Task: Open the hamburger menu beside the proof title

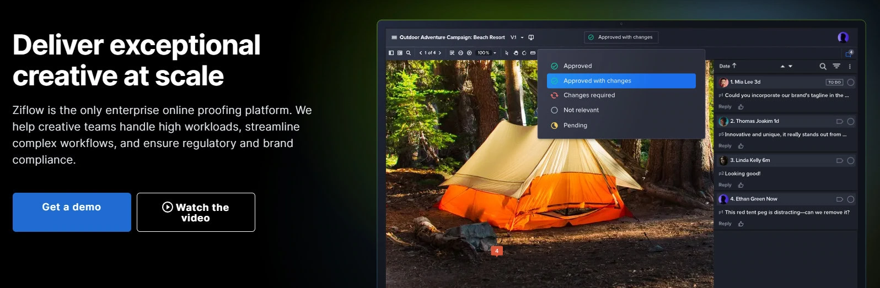Action: 394,37
